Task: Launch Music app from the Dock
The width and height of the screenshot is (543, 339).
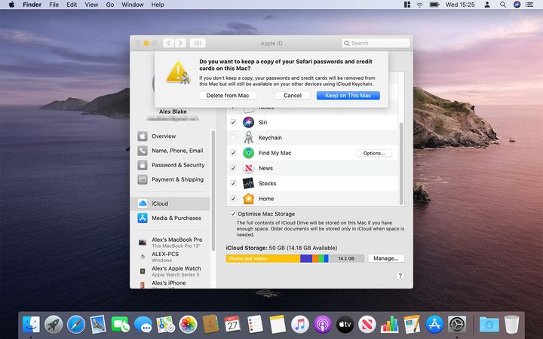Action: (300, 325)
